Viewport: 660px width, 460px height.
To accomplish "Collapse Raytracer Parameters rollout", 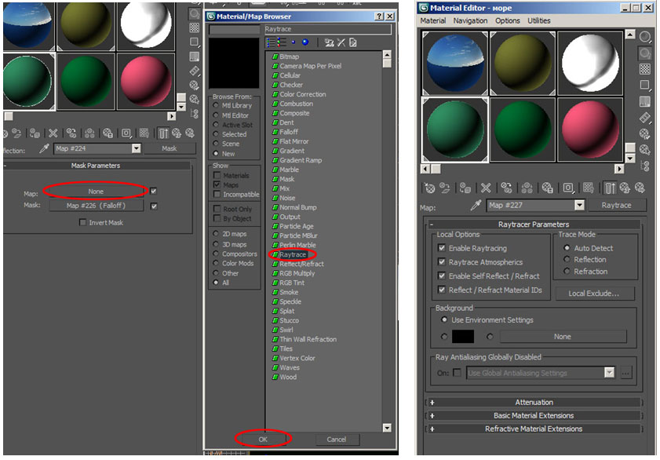I will [534, 225].
